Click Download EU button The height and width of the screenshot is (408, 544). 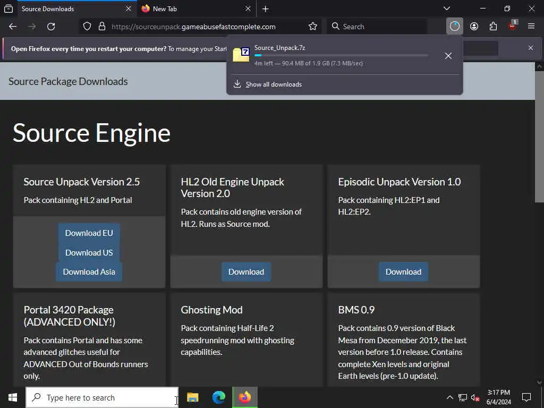[89, 233]
